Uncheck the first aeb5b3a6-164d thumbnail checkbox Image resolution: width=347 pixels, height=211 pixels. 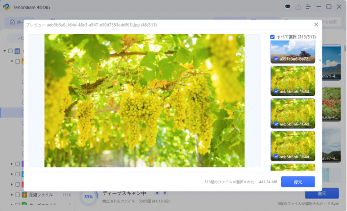click(x=276, y=91)
